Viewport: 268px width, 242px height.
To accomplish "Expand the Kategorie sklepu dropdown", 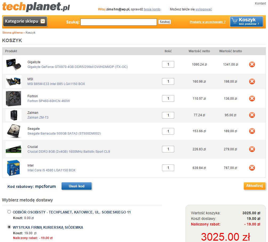I will click(x=25, y=21).
